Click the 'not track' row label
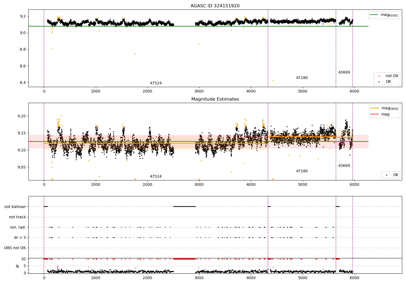This screenshot has height=284, width=406. [x=17, y=217]
